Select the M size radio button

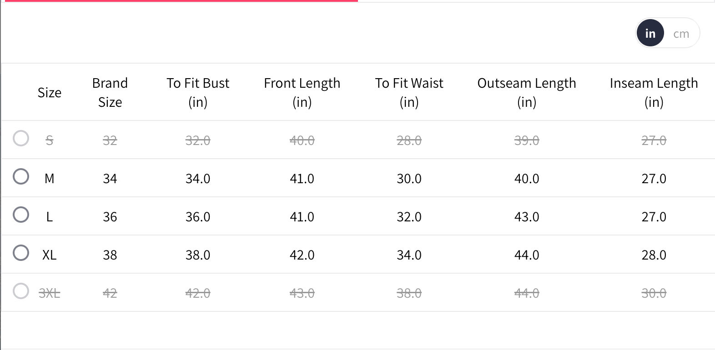[21, 176]
